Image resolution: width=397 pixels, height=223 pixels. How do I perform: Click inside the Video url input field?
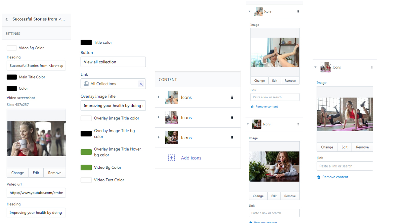pos(36,193)
